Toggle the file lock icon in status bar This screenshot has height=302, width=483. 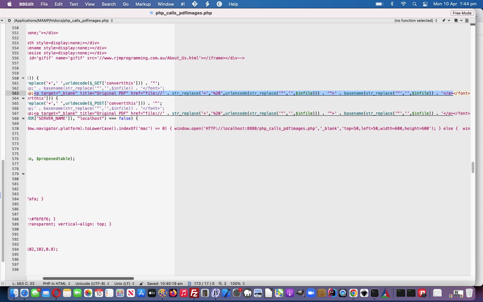coord(142,284)
